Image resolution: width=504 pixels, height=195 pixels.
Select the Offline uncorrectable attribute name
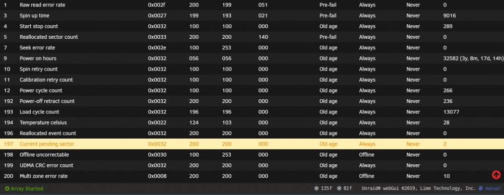pyautogui.click(x=44, y=155)
